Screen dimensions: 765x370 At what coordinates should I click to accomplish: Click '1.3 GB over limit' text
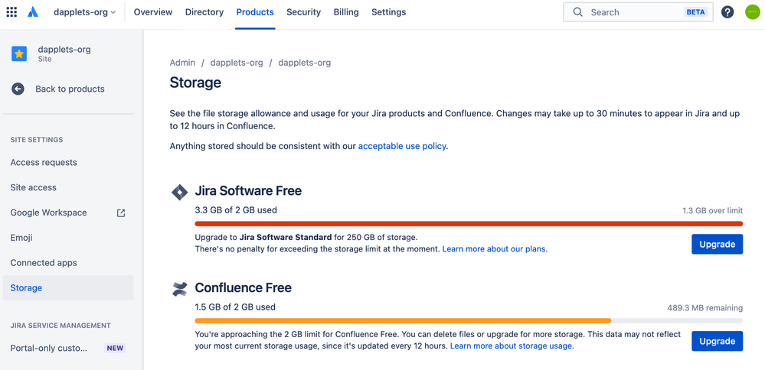tap(712, 211)
